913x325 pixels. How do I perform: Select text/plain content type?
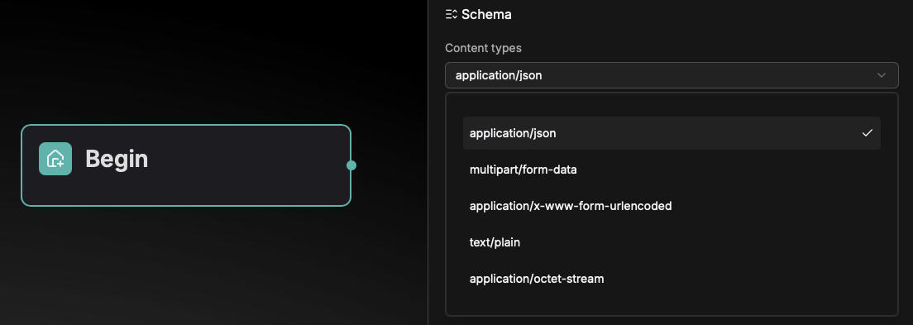(x=672, y=242)
